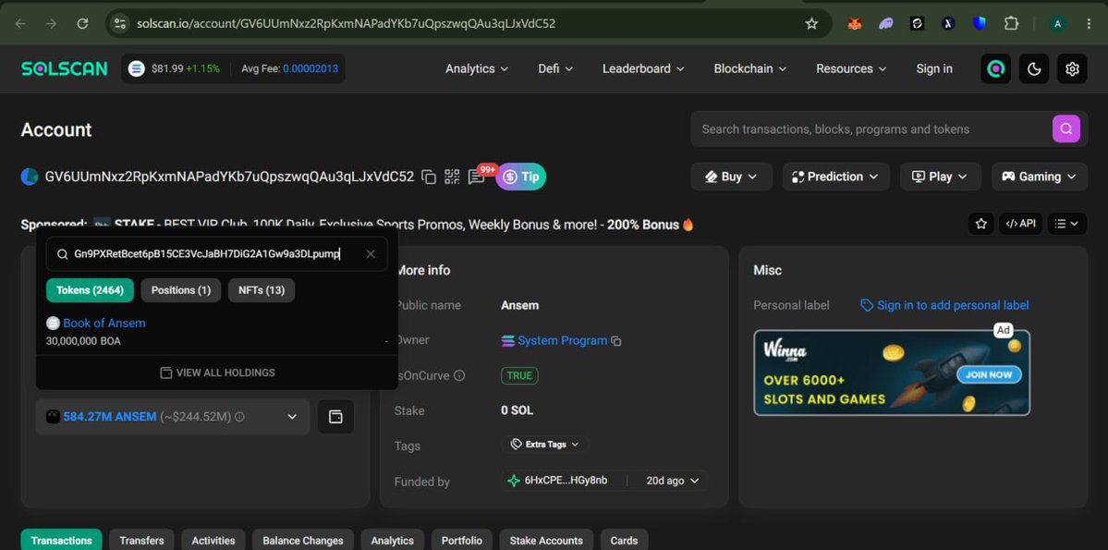Copy the account address GV6UUm...VdC52

[428, 177]
